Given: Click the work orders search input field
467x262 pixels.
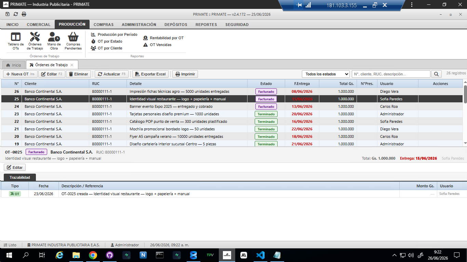Looking at the screenshot, I should (391, 74).
